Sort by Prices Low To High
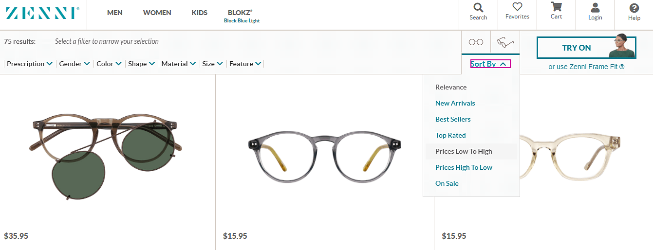Image resolution: width=653 pixels, height=250 pixels. point(464,151)
